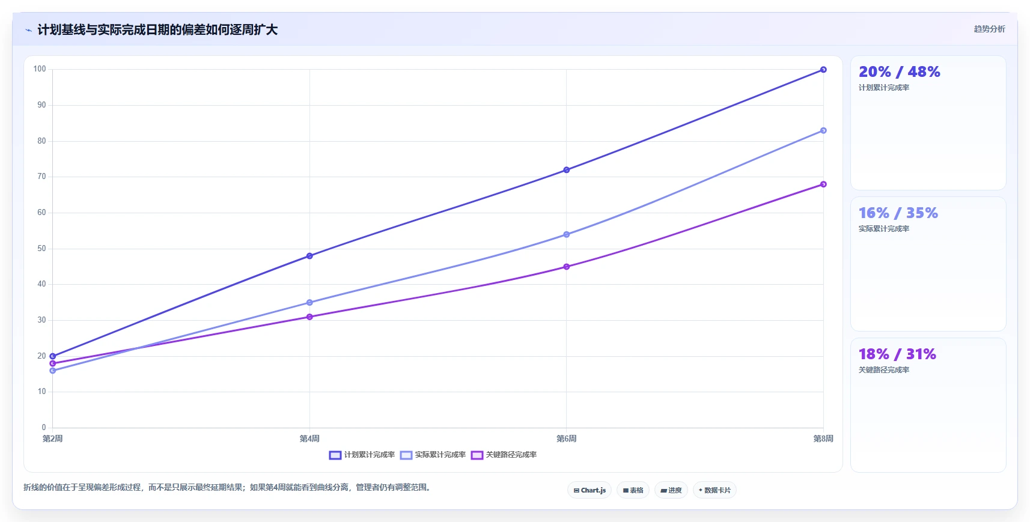
Task: Click the y-axis value 60
Action: pos(41,213)
